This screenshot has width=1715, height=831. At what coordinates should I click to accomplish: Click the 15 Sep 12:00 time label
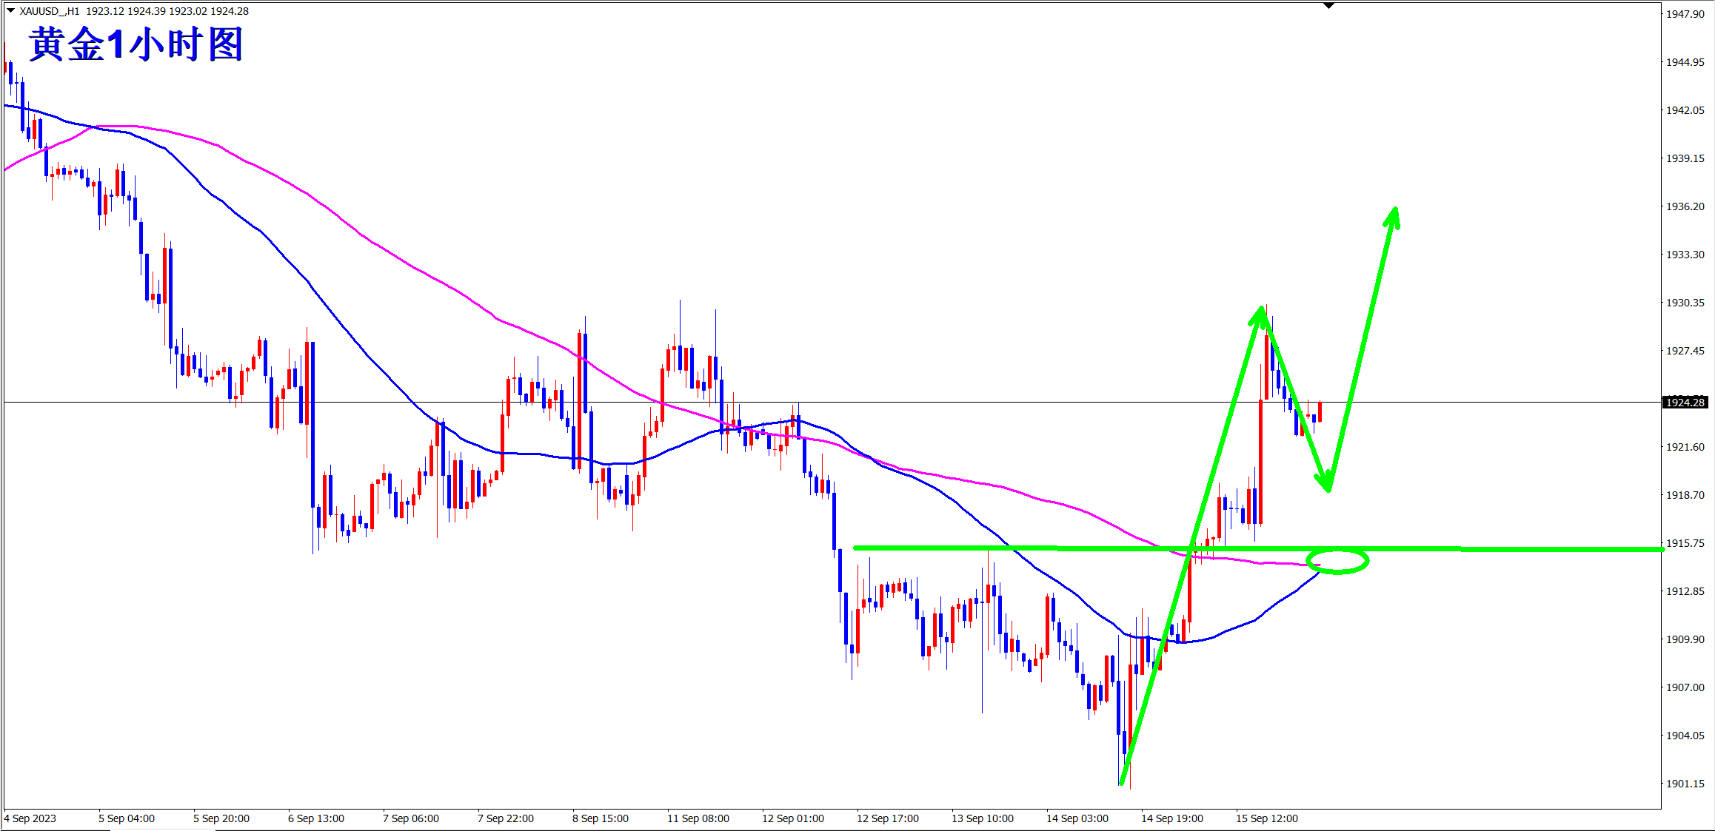click(1266, 818)
